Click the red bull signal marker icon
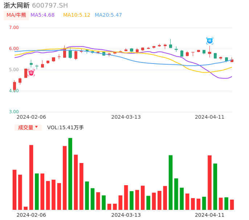249x220 pixels. click(x=31, y=73)
